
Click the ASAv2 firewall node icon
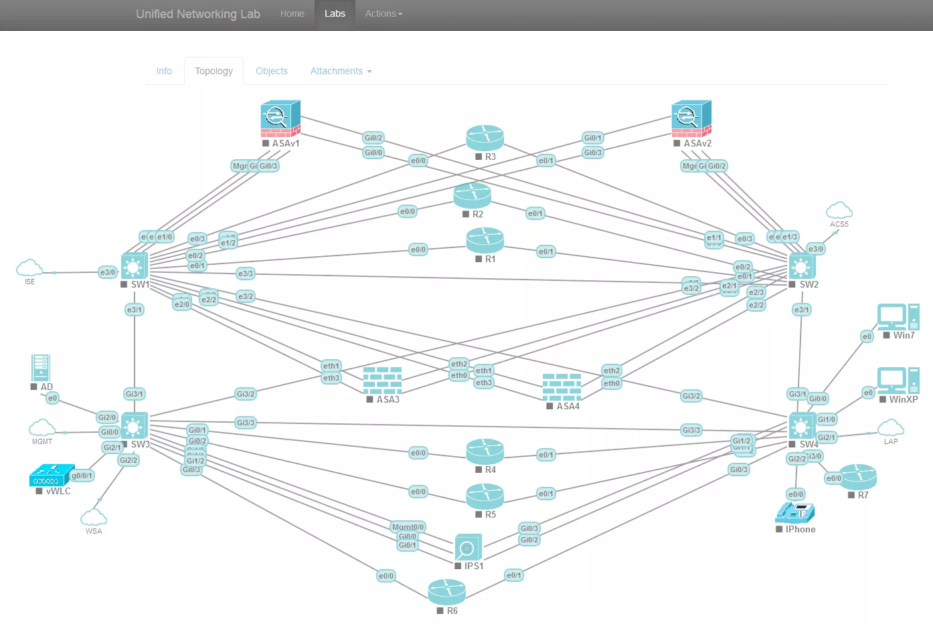click(x=691, y=119)
